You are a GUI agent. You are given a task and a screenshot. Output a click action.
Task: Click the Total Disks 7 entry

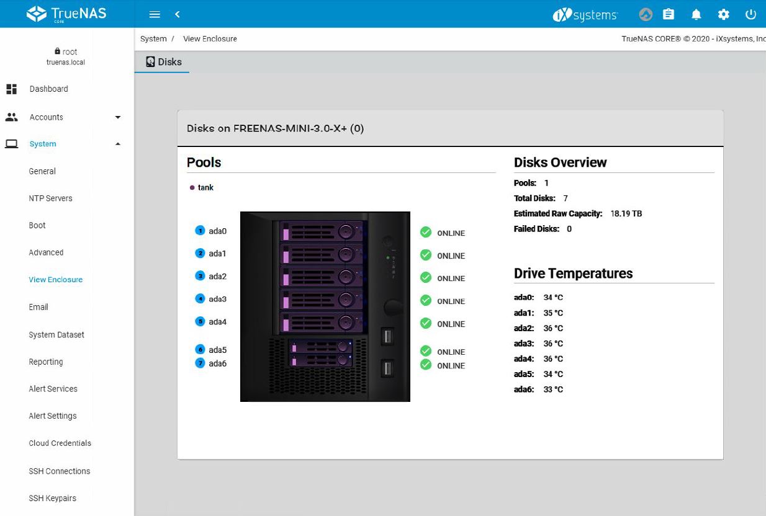click(x=541, y=198)
